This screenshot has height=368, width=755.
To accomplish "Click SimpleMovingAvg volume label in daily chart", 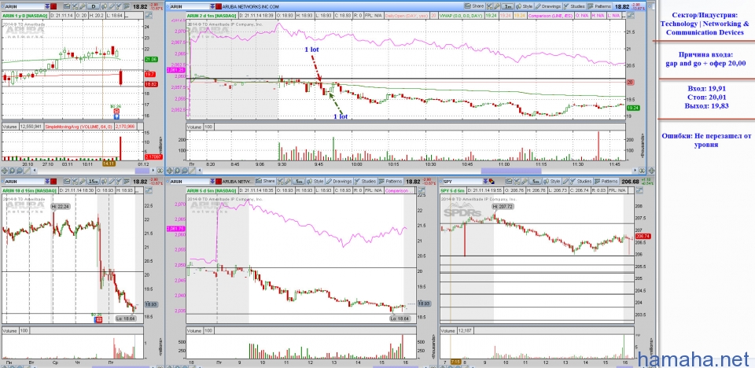I will coord(78,126).
